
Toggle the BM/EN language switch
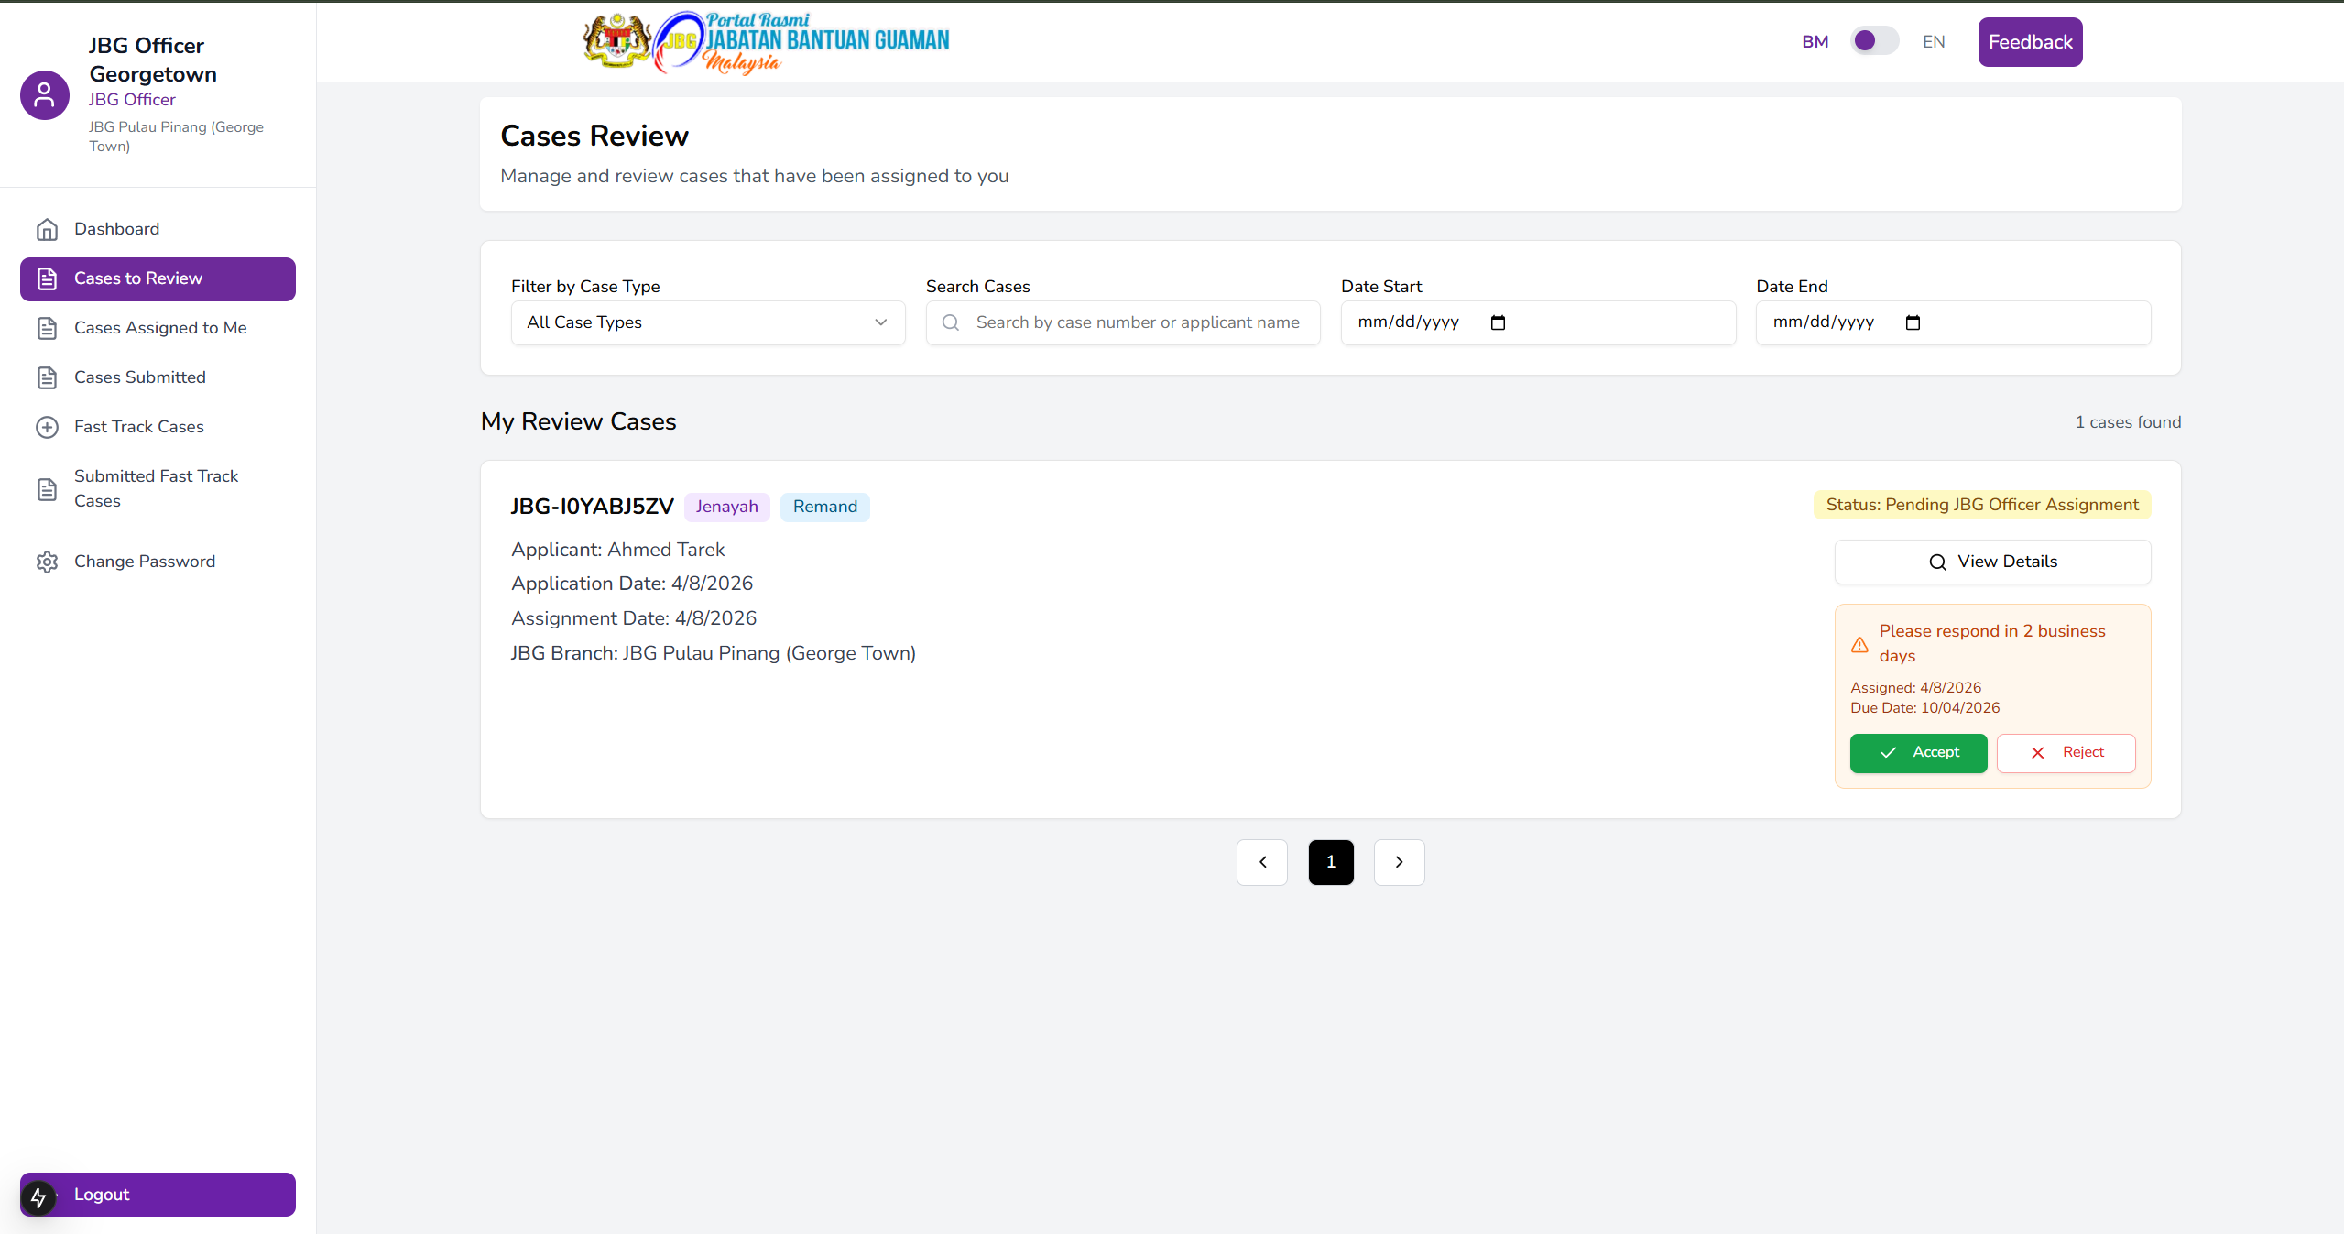coord(1873,41)
